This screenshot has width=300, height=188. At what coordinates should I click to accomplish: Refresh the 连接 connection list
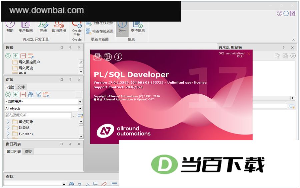[x=8, y=56]
